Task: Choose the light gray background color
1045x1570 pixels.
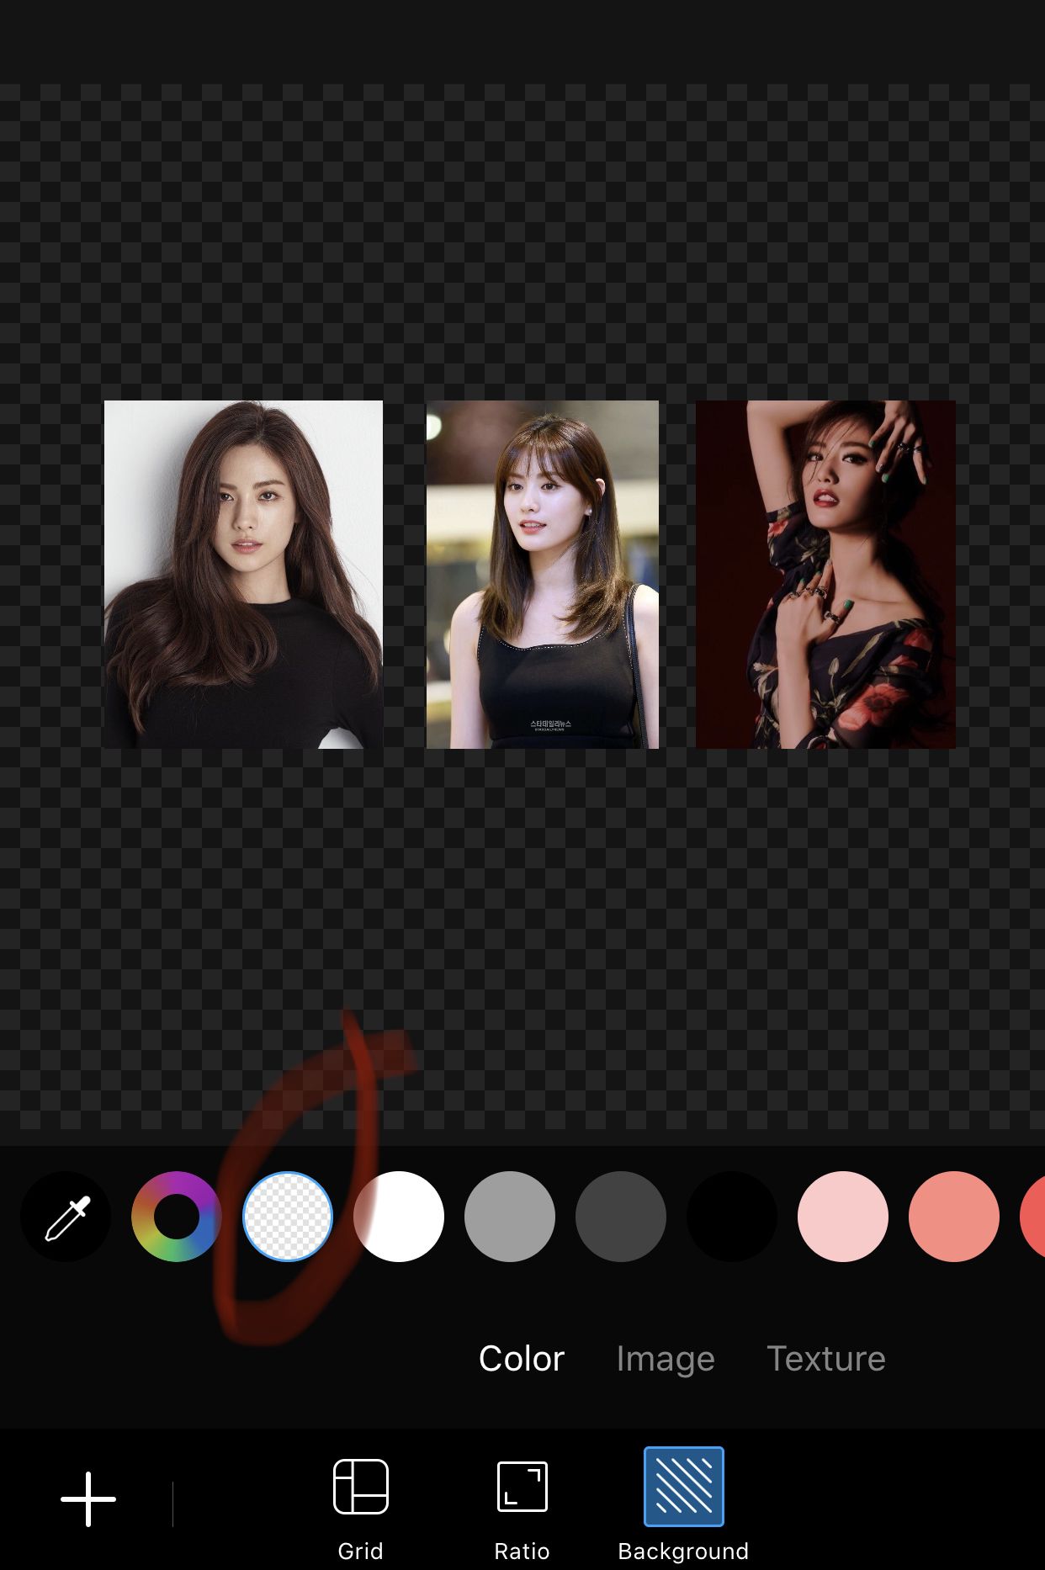Action: 510,1217
